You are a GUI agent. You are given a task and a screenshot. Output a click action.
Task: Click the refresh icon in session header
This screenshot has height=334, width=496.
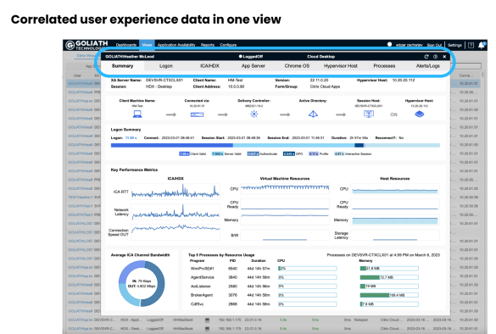(x=426, y=57)
